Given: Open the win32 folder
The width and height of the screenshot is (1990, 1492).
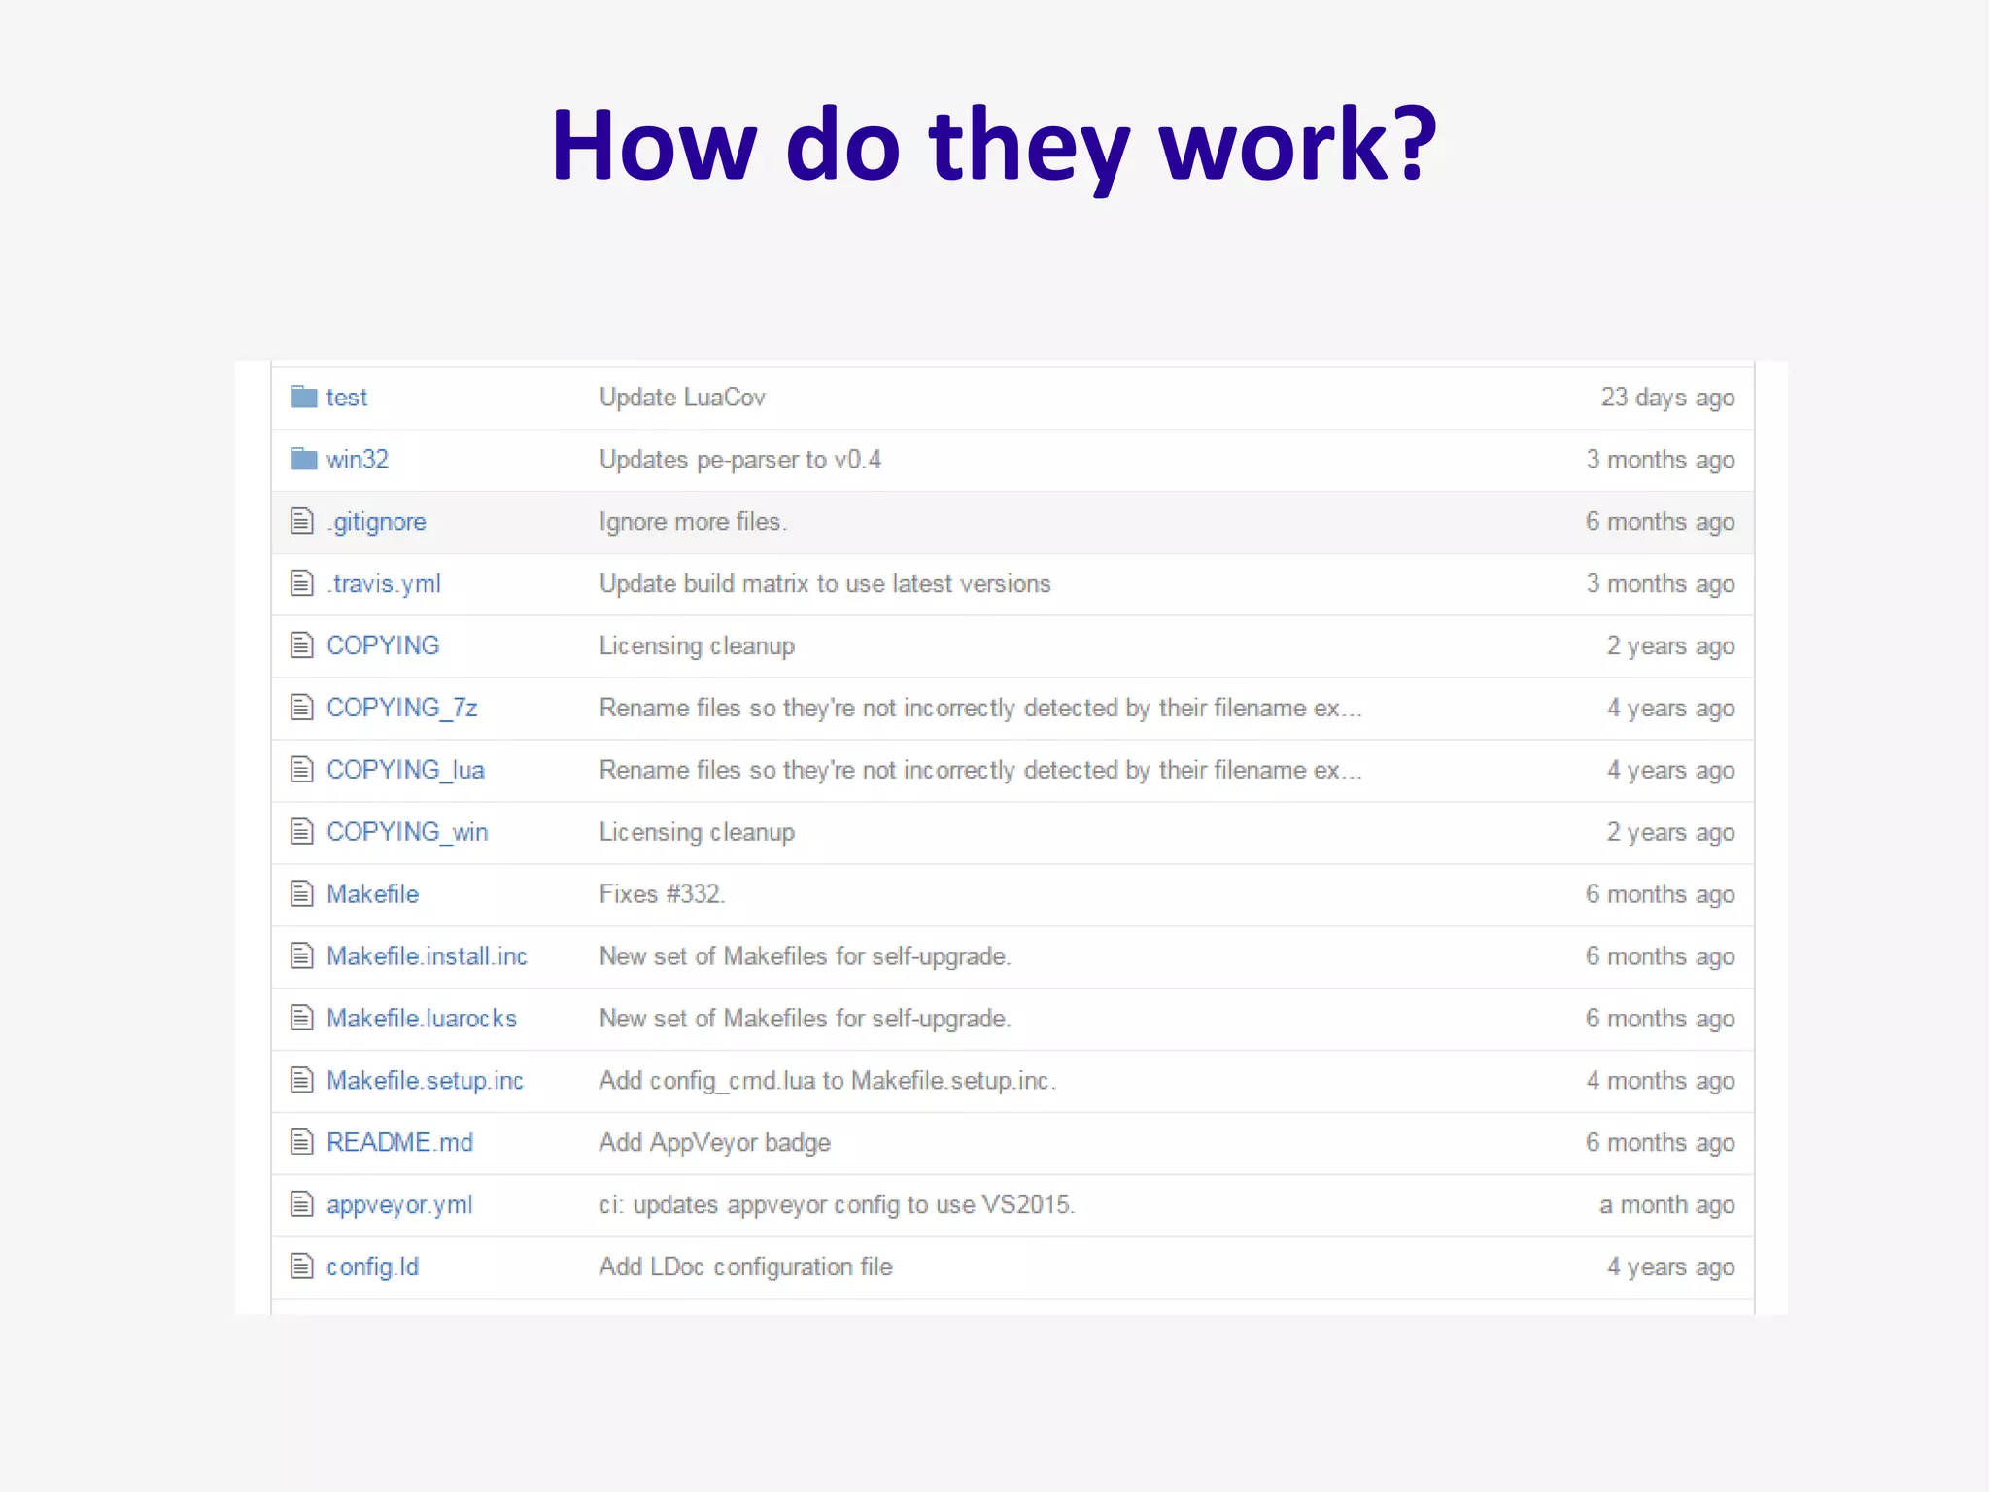Looking at the screenshot, I should pyautogui.click(x=358, y=460).
